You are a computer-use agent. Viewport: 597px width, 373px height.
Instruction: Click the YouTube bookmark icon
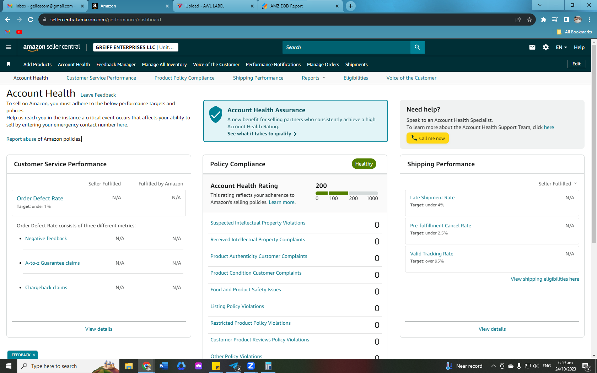click(19, 32)
